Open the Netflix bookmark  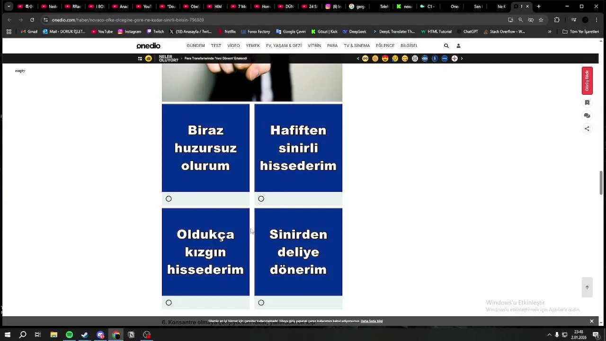coord(227,32)
